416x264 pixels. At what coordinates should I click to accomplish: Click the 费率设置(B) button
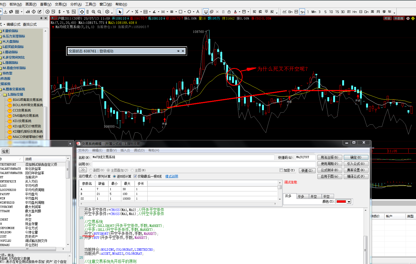[x=356, y=170]
